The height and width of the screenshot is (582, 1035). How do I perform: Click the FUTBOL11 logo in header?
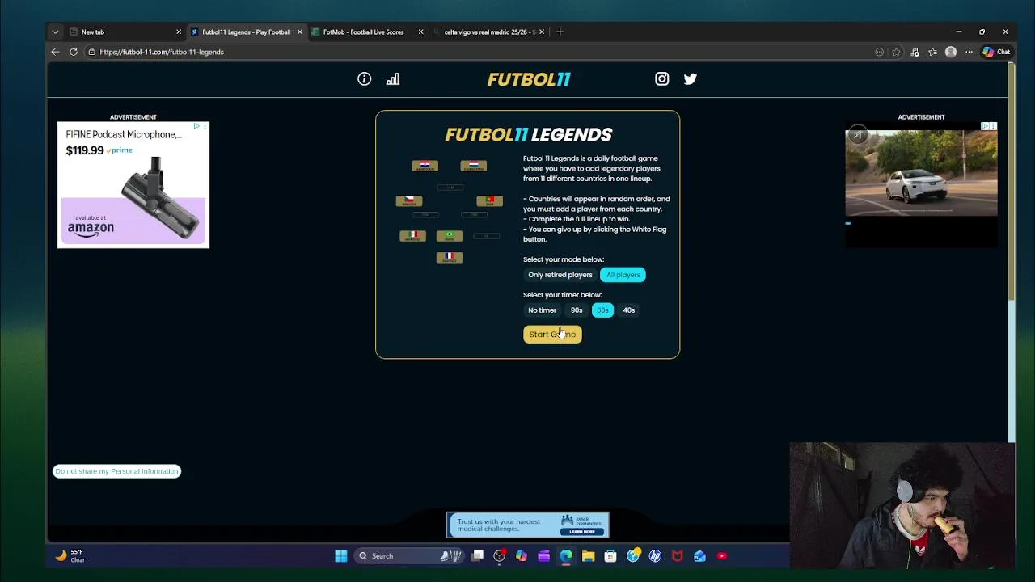(529, 79)
